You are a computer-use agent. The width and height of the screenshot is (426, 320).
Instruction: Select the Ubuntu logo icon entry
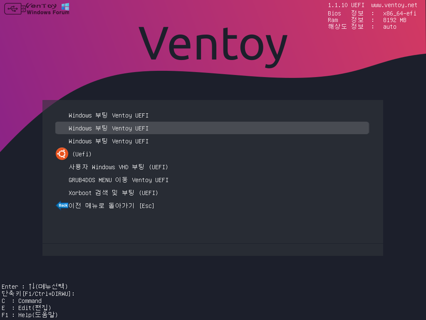(x=62, y=154)
